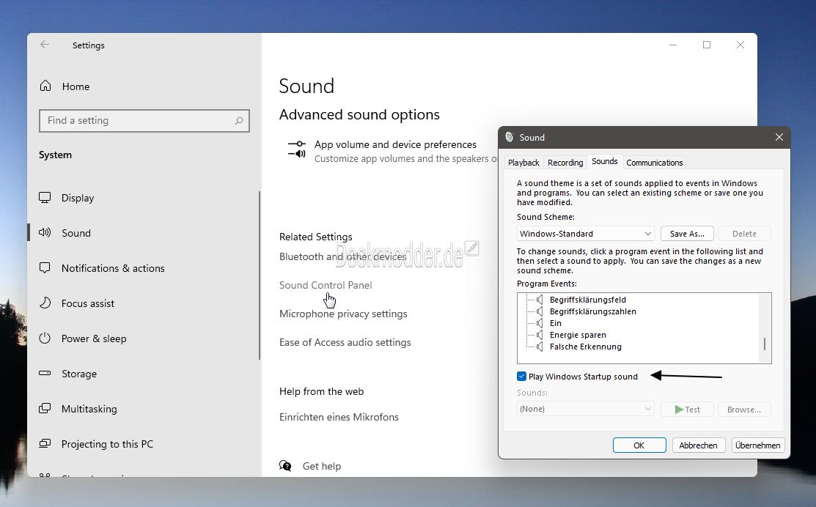Select the Sound speaker icon in sidebar
Screen dimensions: 816x507
coord(45,232)
